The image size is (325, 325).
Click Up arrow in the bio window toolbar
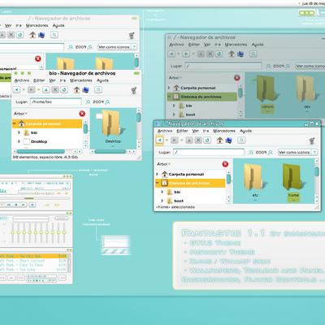pos(46,89)
